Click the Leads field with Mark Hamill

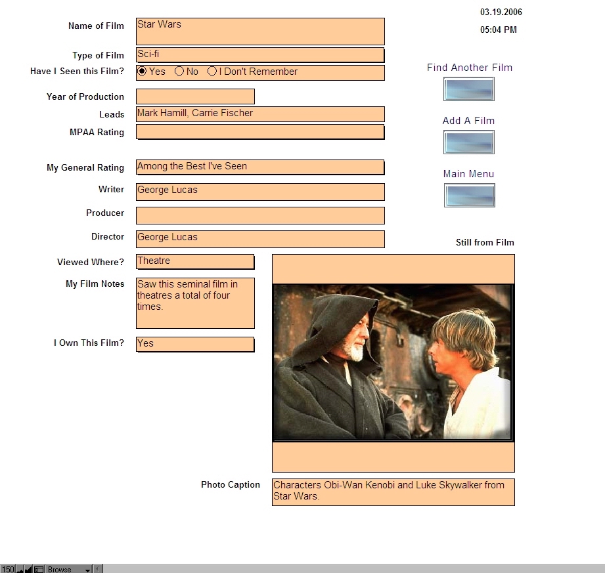[x=260, y=114]
